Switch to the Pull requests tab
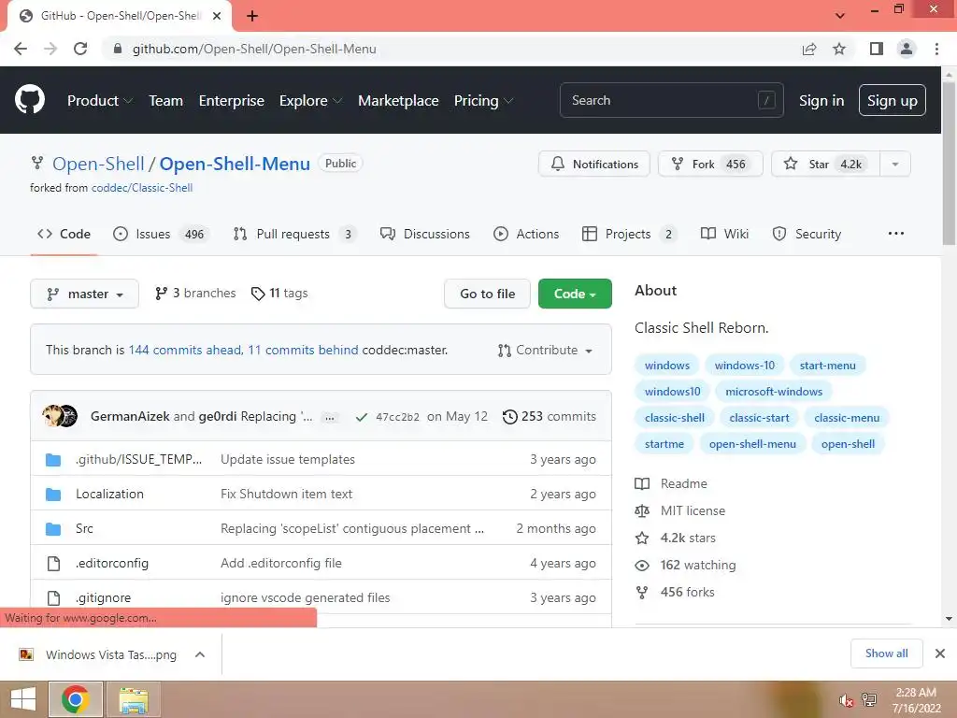The width and height of the screenshot is (957, 718). (x=295, y=234)
